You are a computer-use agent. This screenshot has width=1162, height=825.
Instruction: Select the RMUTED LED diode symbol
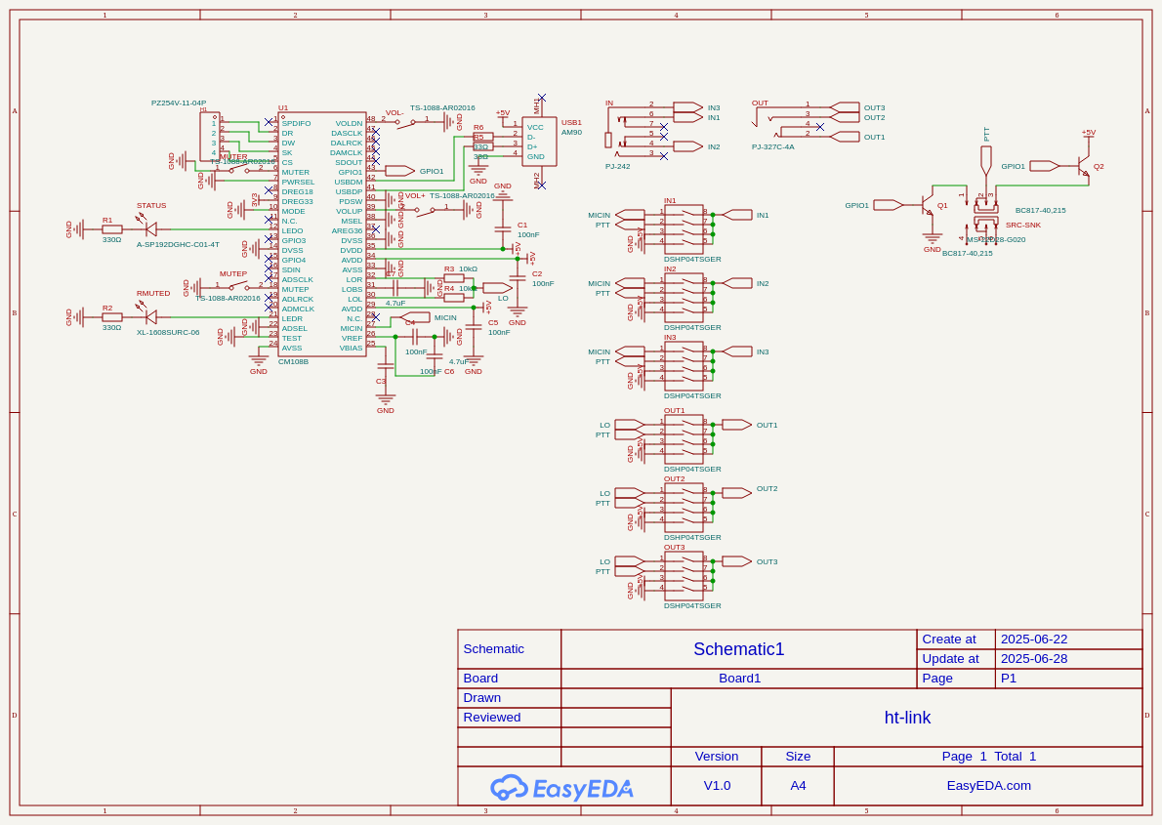point(150,317)
